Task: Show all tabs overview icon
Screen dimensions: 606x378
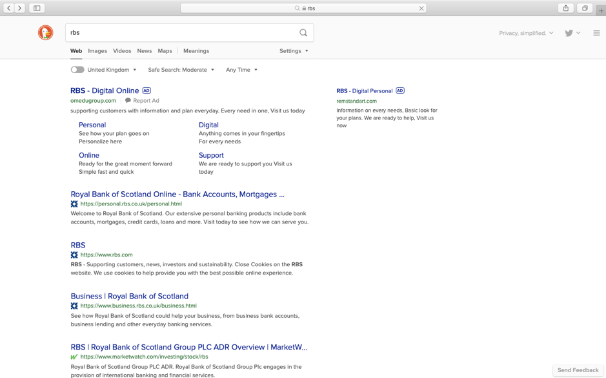Action: pos(585,8)
